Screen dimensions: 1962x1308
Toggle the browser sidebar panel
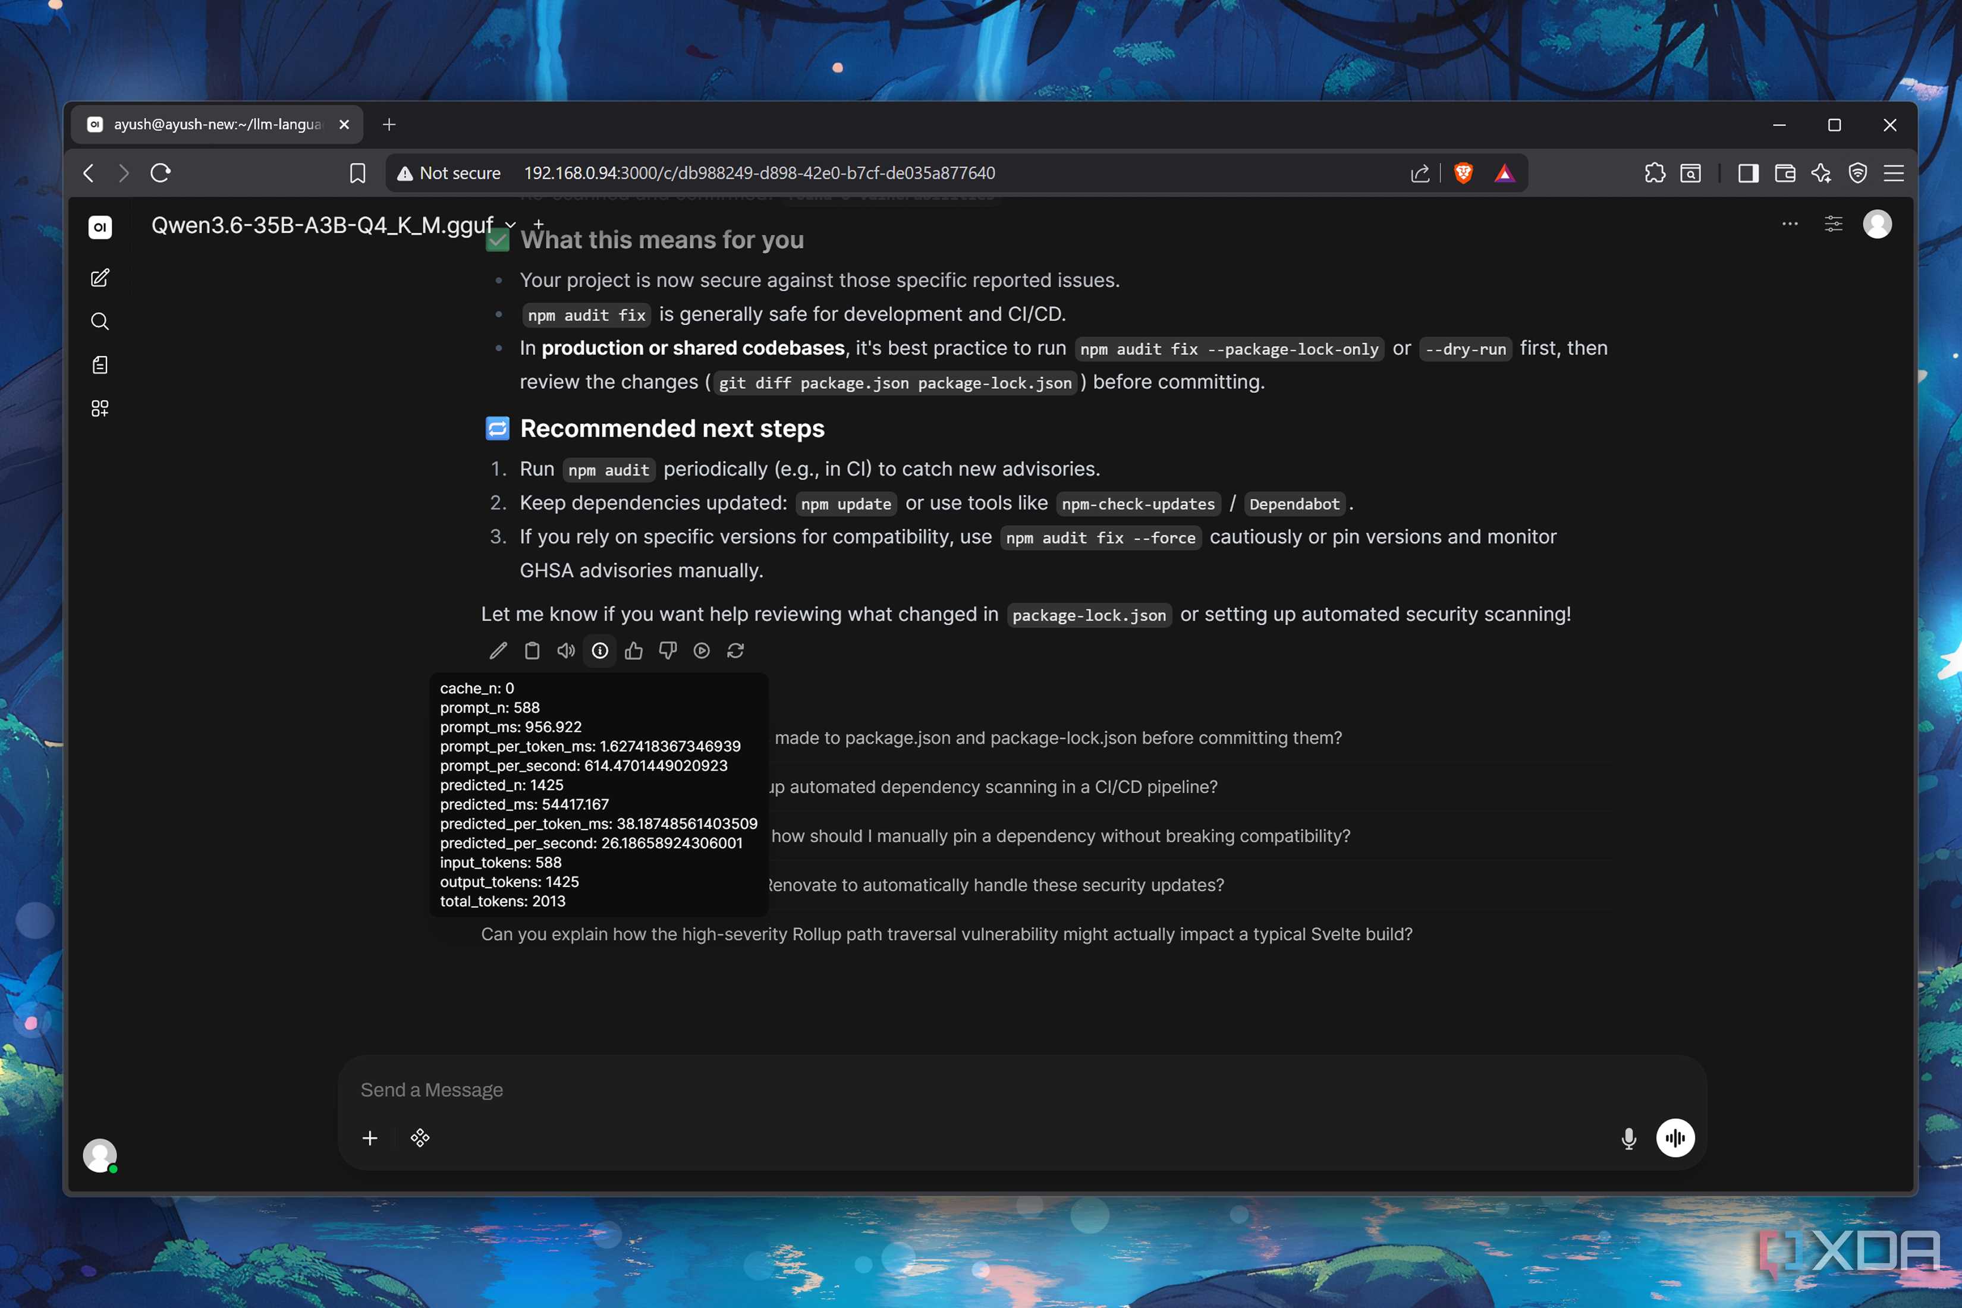(1747, 172)
